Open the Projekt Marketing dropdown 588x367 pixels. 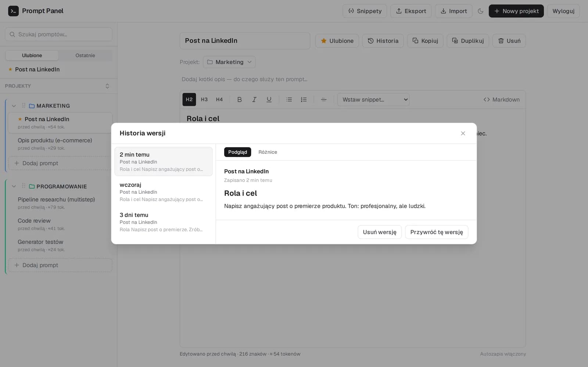click(x=229, y=62)
